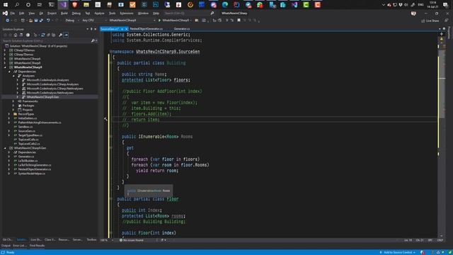Open the File menu

(13, 13)
